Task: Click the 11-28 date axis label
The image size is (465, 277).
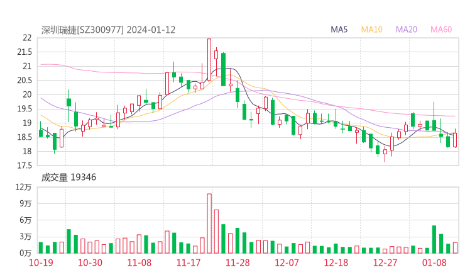Action: pyautogui.click(x=238, y=263)
